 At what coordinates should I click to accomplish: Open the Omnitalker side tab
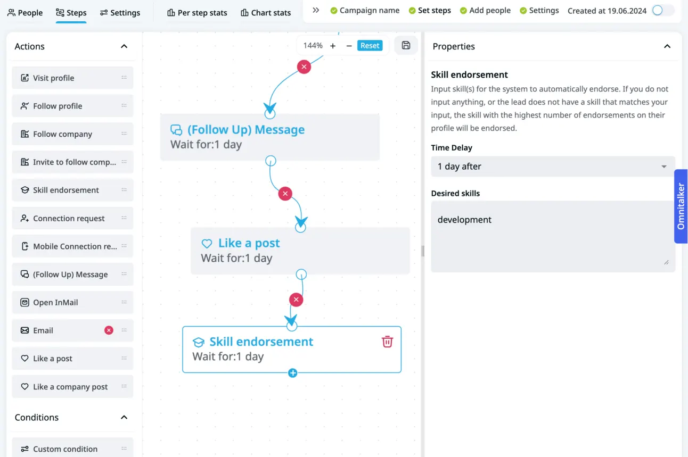[681, 206]
